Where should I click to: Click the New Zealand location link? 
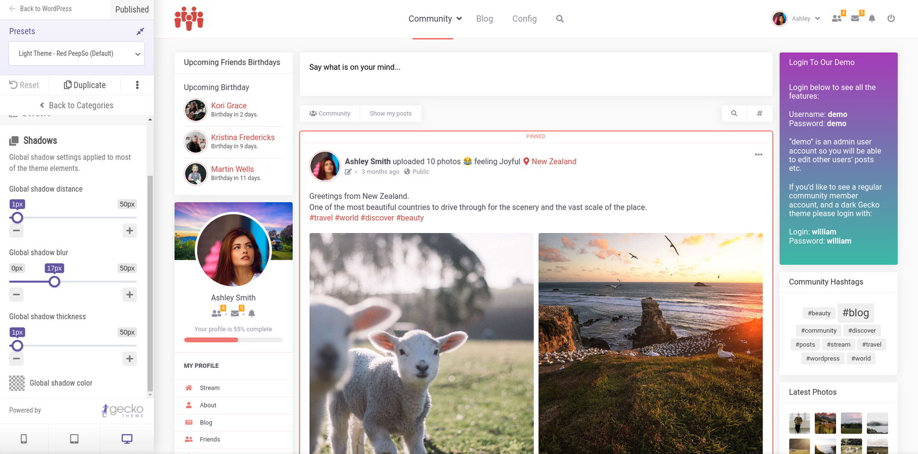tap(550, 161)
